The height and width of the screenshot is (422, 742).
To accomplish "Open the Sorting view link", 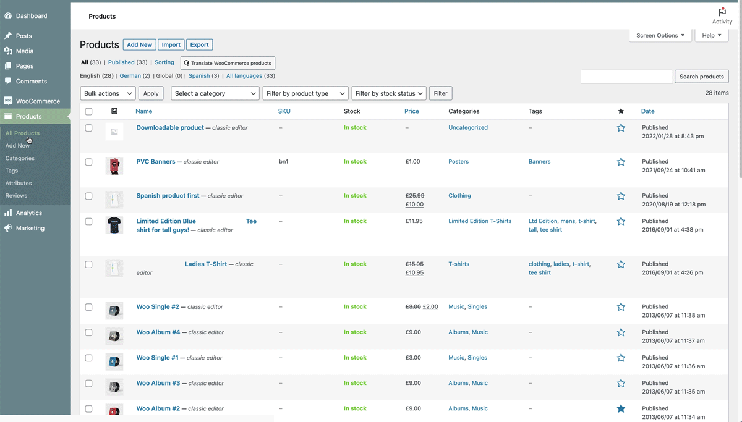I will pyautogui.click(x=164, y=62).
